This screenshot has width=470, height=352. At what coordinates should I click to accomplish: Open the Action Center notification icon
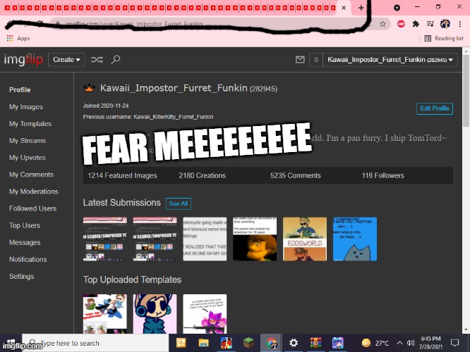pyautogui.click(x=454, y=343)
